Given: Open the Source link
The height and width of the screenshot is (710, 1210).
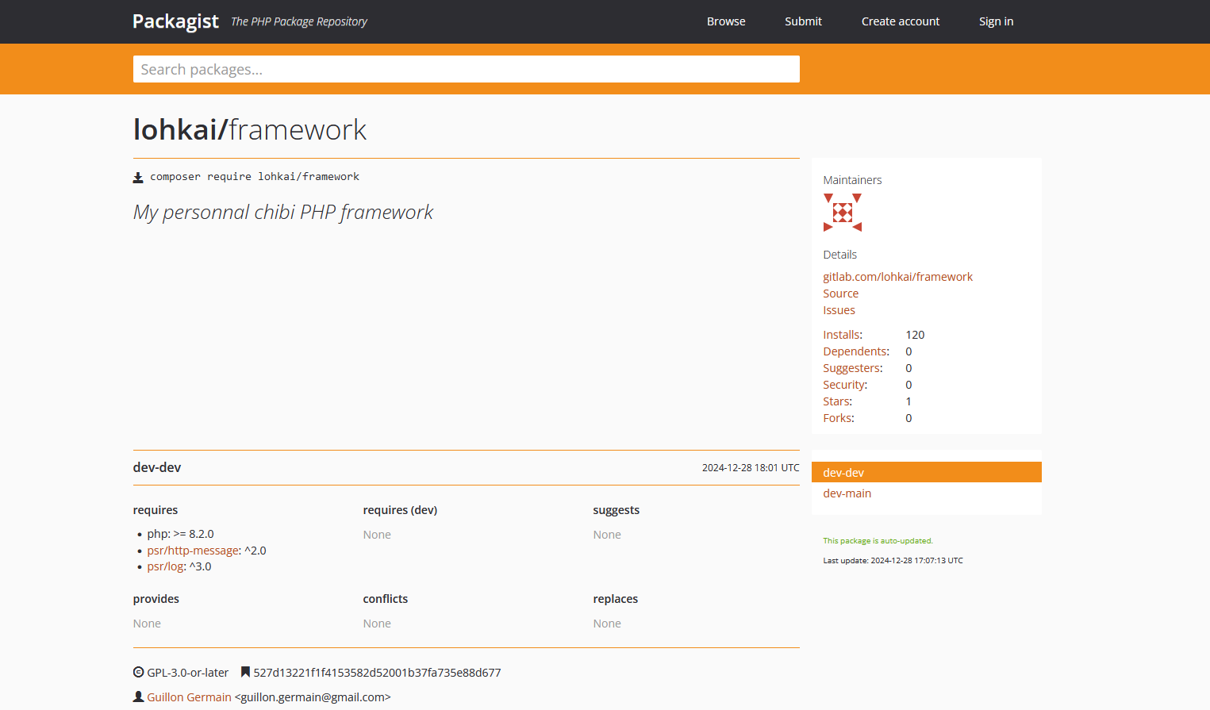Looking at the screenshot, I should tap(840, 294).
